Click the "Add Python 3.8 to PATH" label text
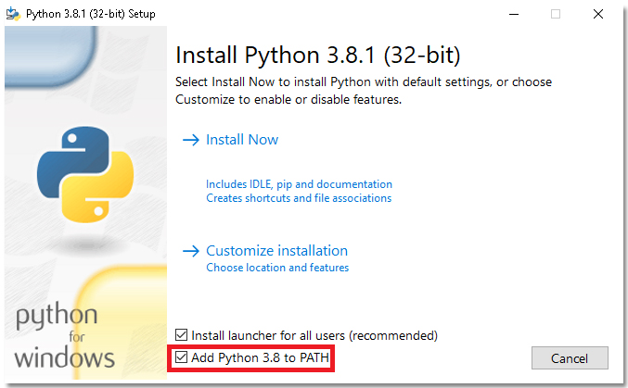This screenshot has width=628, height=388. (x=261, y=357)
